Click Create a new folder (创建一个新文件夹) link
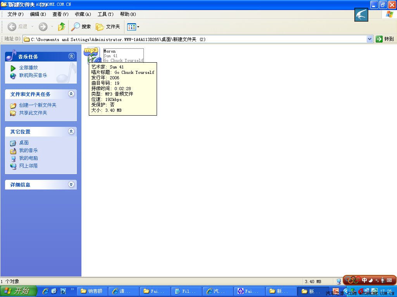This screenshot has width=397, height=297. (38, 105)
